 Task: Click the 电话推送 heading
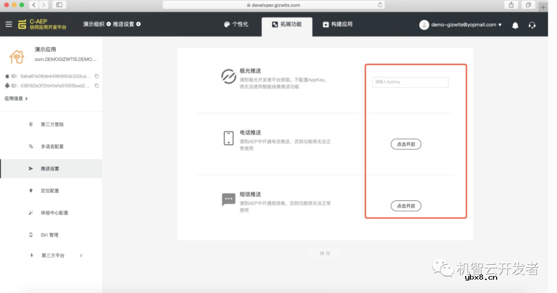pyautogui.click(x=250, y=133)
